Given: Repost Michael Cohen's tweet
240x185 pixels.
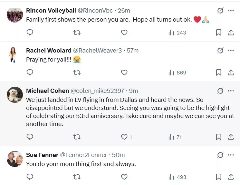Looking at the screenshot, I should 77,137.
